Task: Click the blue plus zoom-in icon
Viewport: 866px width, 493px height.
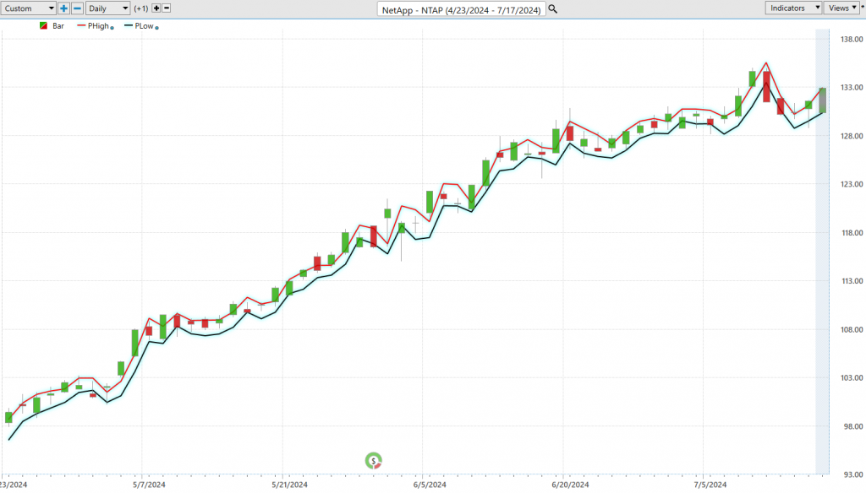Action: [64, 8]
